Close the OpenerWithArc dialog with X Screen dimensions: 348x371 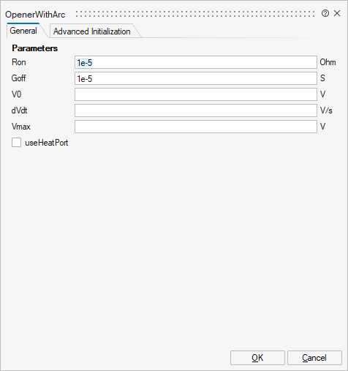click(337, 13)
